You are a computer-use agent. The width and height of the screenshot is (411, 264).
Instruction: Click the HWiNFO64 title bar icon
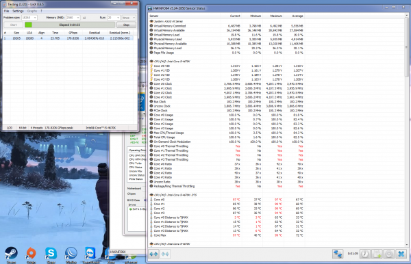[x=150, y=8]
